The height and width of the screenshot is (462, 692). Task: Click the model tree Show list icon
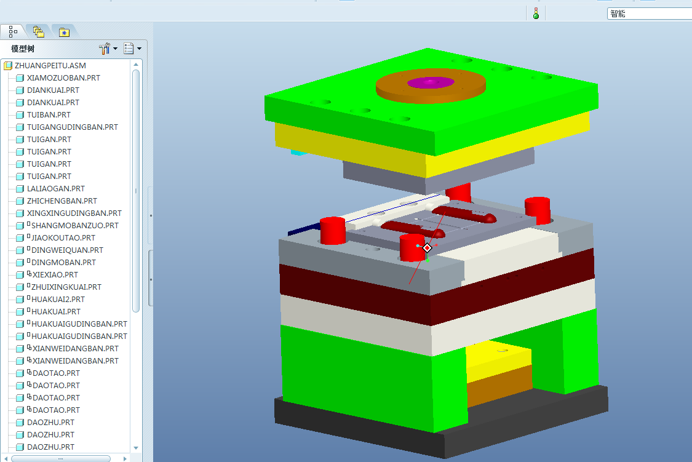coord(129,49)
